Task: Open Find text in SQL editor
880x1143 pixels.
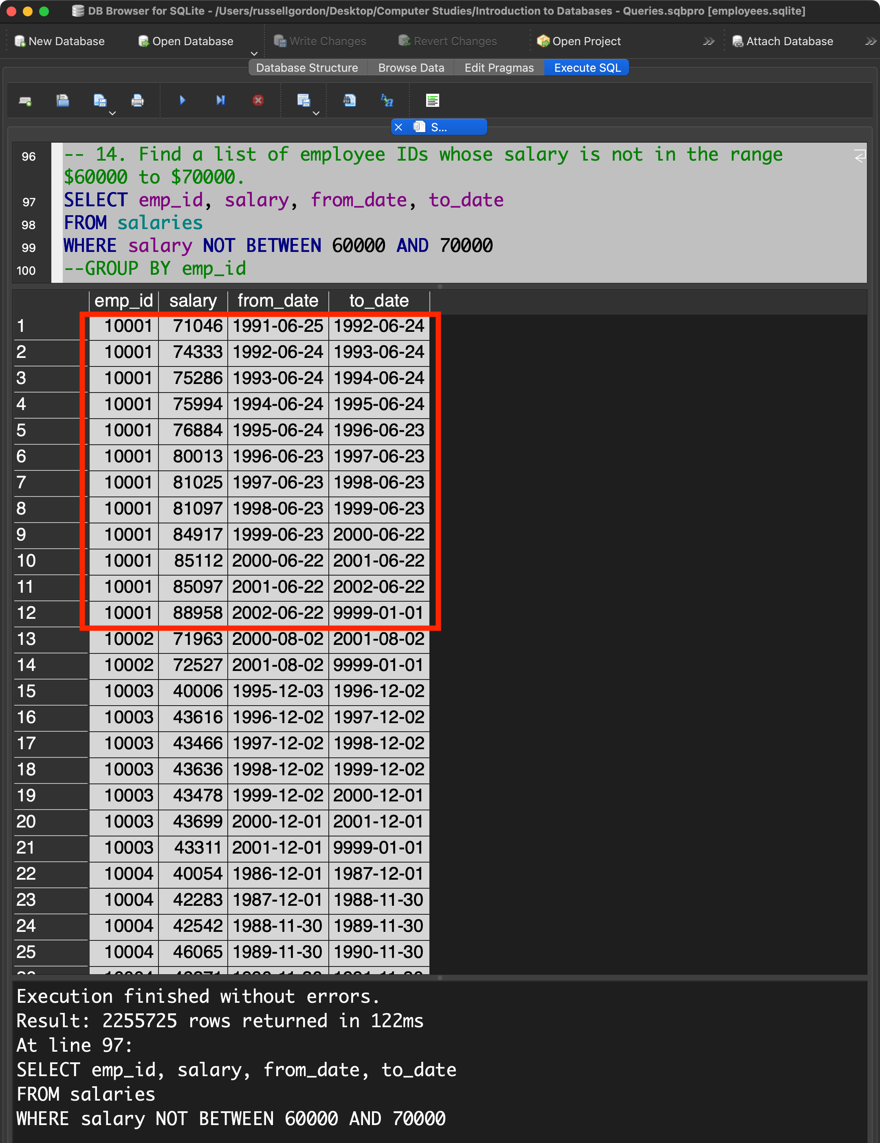Action: click(350, 101)
